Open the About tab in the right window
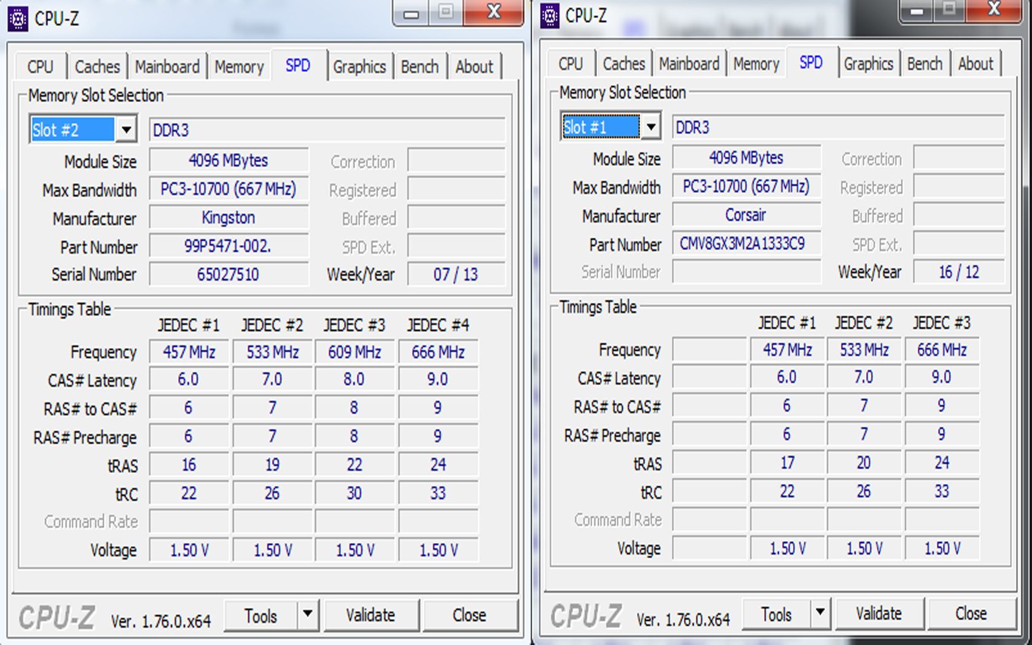1032x645 pixels. pos(975,63)
